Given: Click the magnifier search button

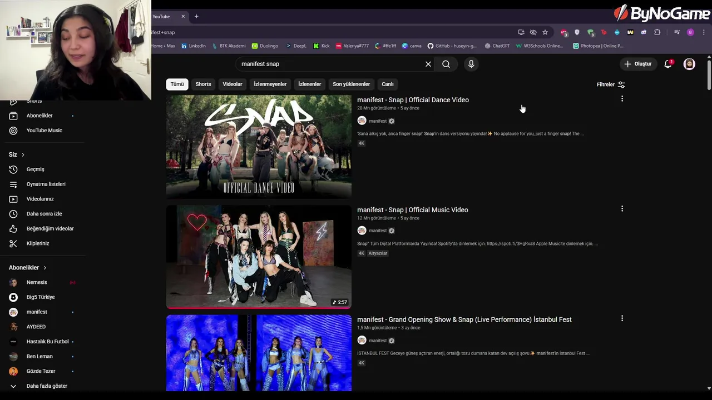Looking at the screenshot, I should point(446,64).
